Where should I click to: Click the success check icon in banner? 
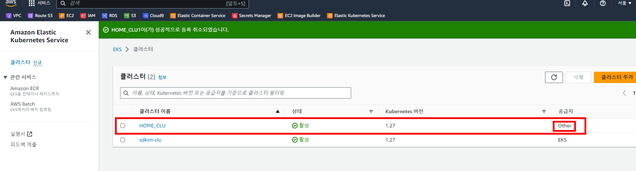tap(106, 30)
